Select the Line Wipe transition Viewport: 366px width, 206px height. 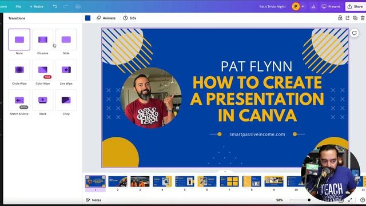click(66, 70)
